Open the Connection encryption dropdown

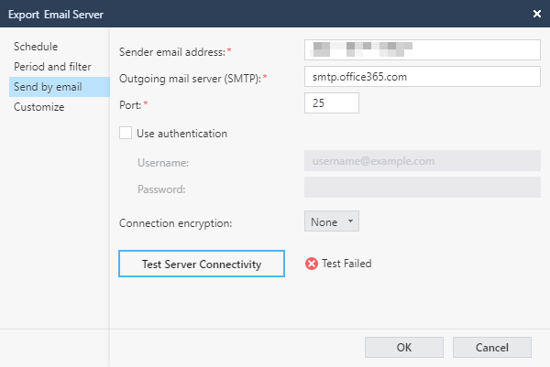point(331,221)
